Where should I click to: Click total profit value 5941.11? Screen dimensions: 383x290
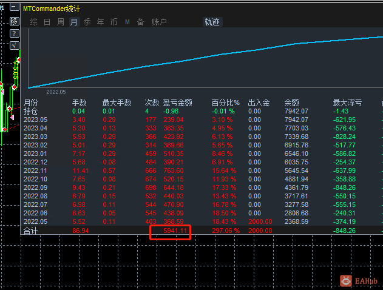tap(175, 231)
